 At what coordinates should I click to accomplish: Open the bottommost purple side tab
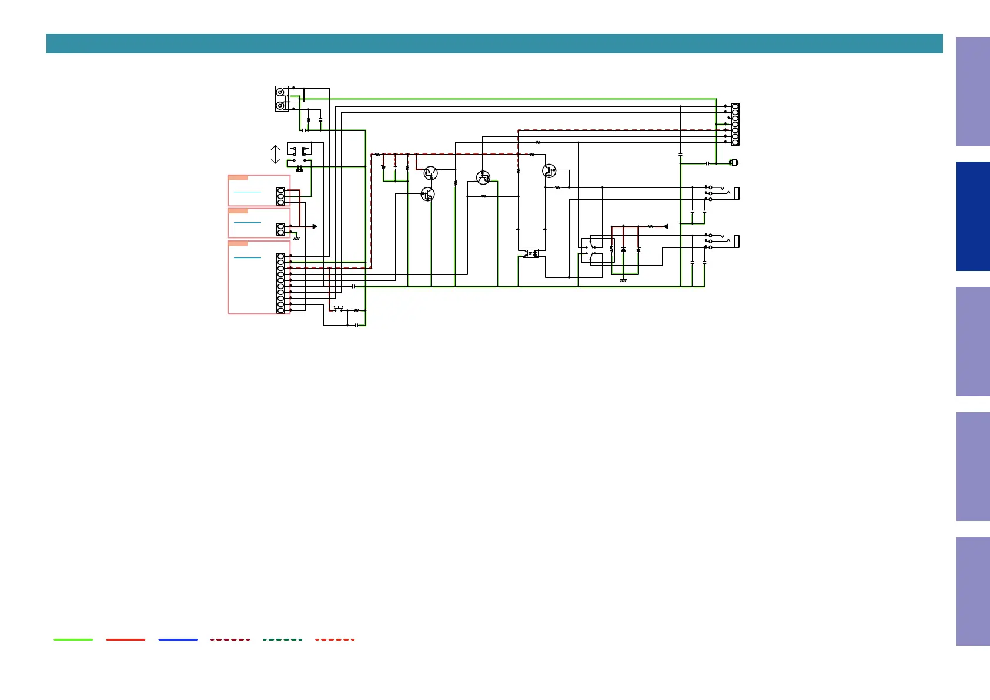point(973,591)
